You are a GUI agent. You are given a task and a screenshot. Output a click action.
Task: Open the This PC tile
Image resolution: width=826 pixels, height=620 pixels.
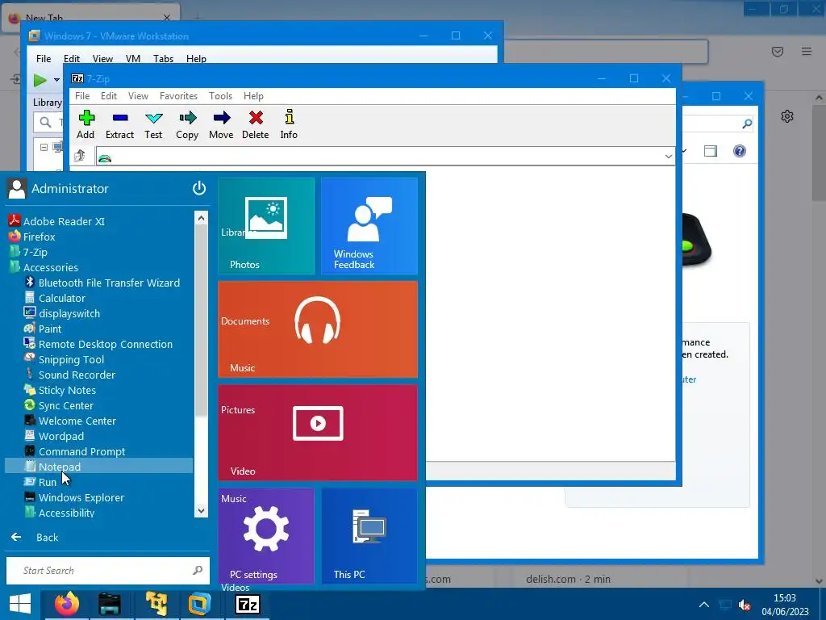point(369,536)
